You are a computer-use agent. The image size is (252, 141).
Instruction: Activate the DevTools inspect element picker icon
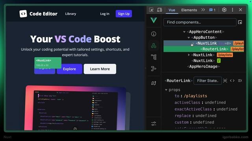click(x=151, y=10)
